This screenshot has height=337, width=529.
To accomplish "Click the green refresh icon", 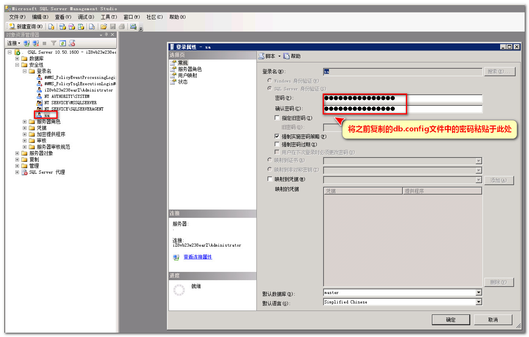I will (x=62, y=43).
